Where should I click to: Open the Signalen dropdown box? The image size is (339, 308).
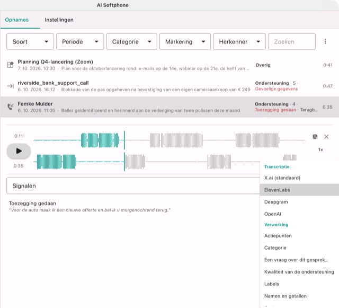(x=133, y=186)
